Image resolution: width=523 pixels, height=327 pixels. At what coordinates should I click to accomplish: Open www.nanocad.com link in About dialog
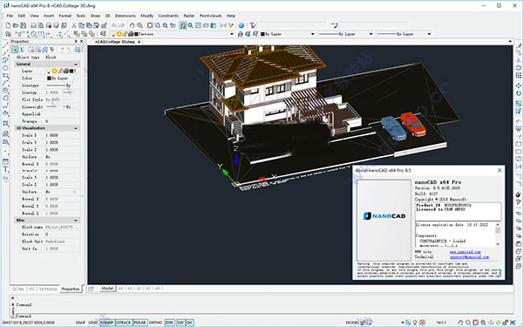coord(465,252)
